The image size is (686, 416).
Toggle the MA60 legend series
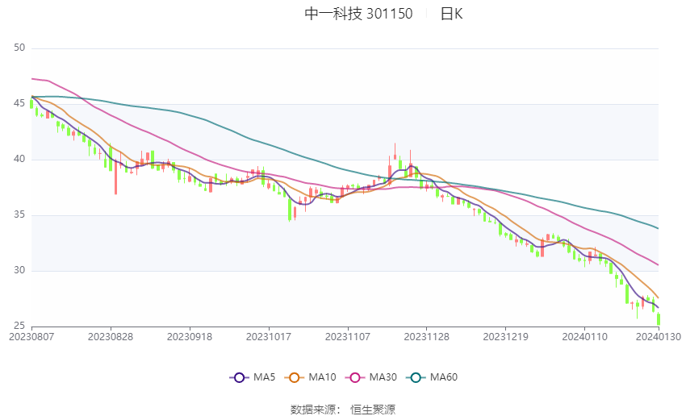coord(432,377)
